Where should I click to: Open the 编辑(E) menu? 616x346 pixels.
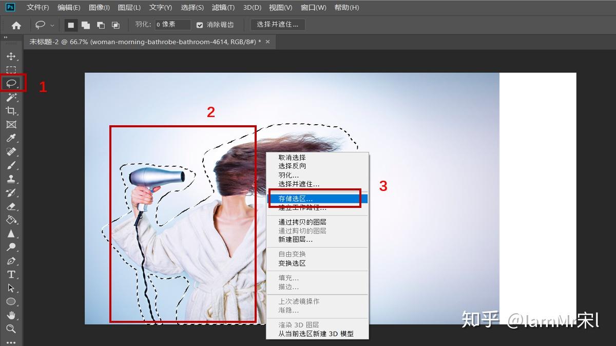[x=69, y=8]
